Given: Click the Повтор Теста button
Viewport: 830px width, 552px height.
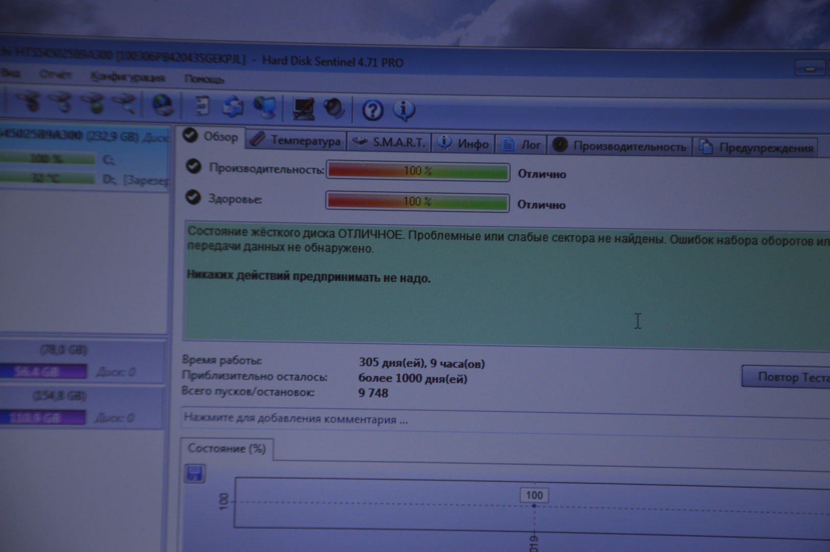Looking at the screenshot, I should click(x=787, y=377).
